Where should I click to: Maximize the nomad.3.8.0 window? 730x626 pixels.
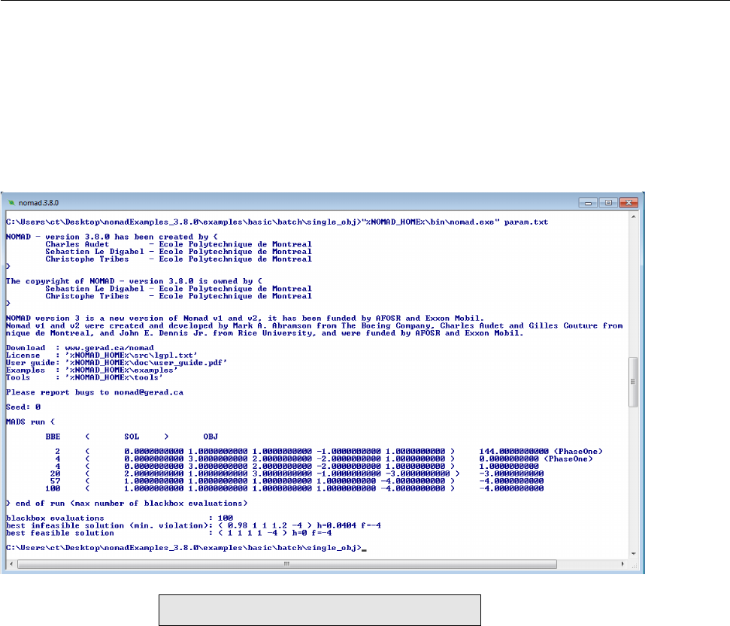[x=608, y=203]
